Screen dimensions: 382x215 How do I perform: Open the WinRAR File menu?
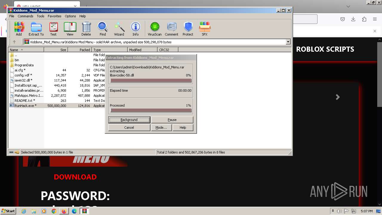12,16
